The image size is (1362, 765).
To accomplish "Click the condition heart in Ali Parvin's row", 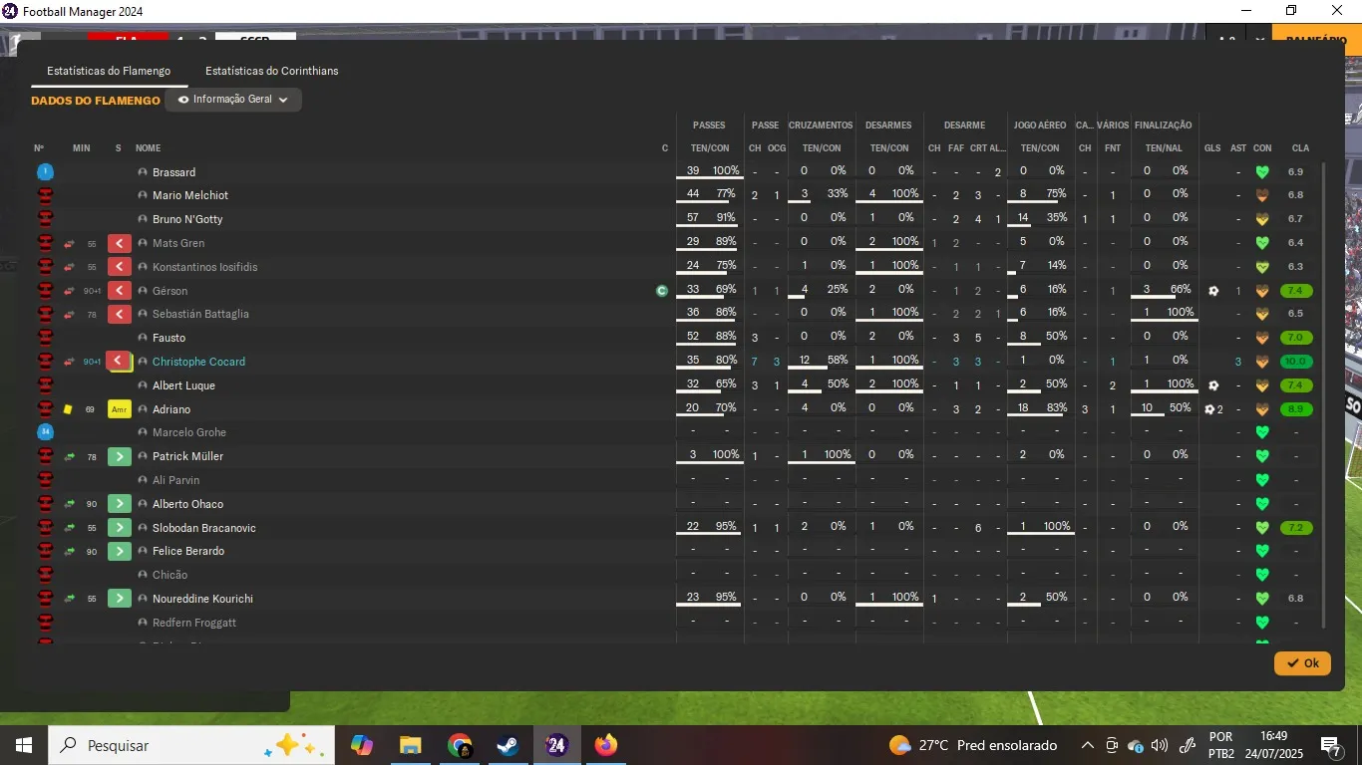I will tap(1262, 480).
